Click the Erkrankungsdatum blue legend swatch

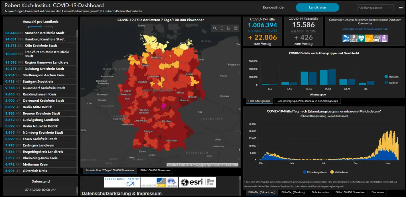pyautogui.click(x=304, y=172)
